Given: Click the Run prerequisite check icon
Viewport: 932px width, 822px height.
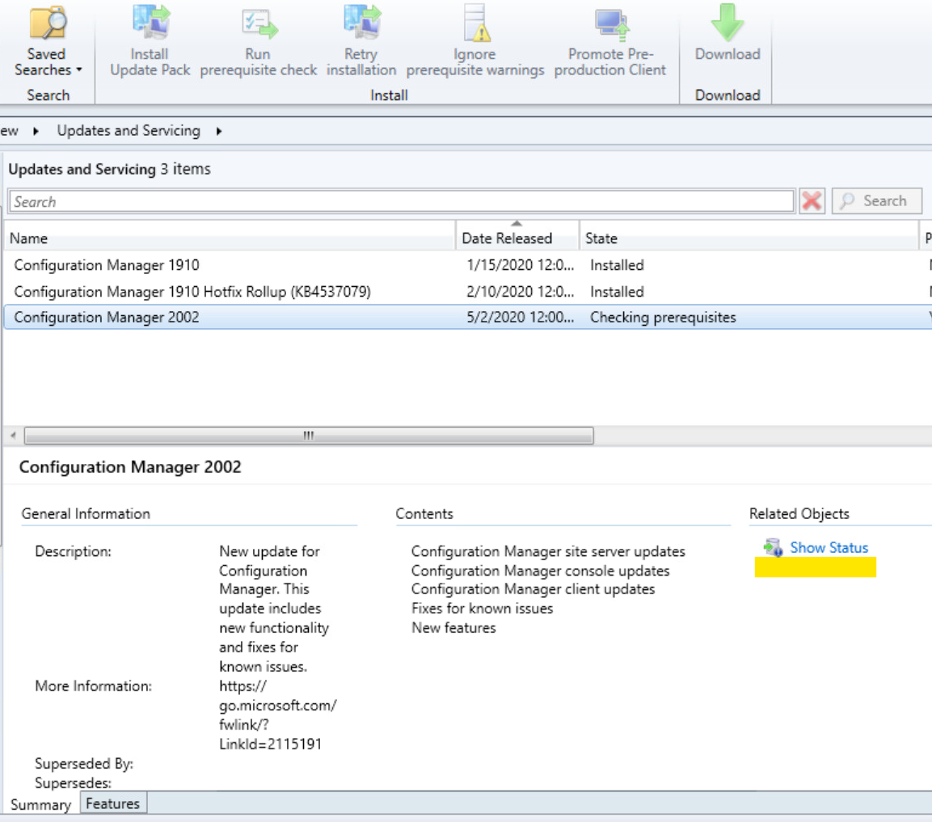Looking at the screenshot, I should [259, 23].
